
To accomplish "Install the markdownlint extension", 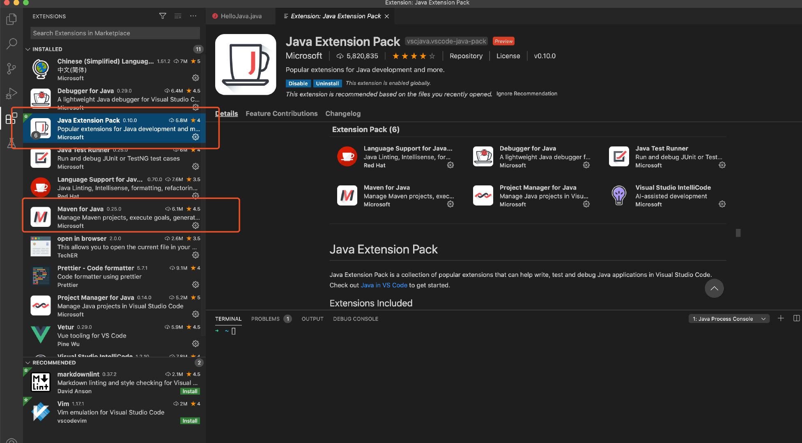I will [x=190, y=391].
